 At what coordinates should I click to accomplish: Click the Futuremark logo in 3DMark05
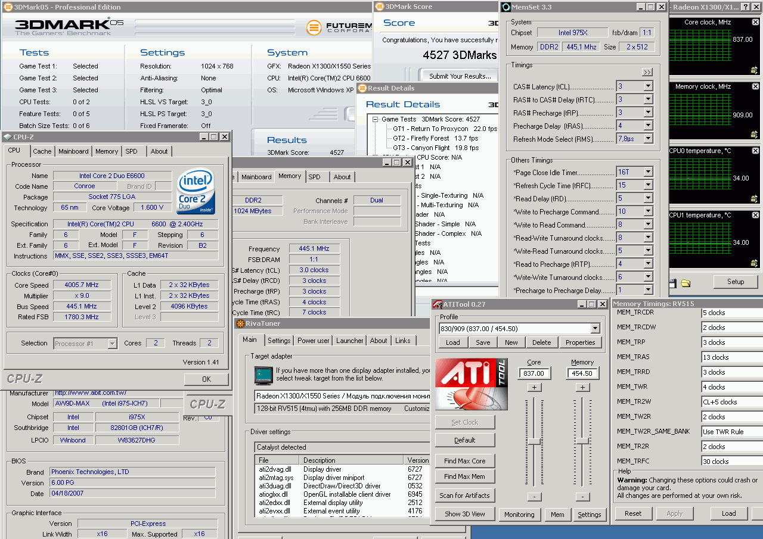339,27
